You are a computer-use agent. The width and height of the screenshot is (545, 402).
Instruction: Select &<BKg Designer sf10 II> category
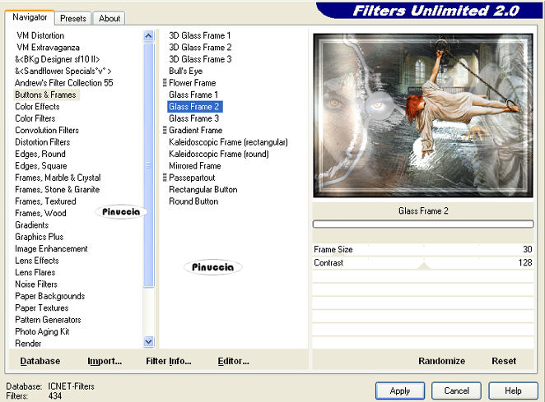[x=58, y=59]
